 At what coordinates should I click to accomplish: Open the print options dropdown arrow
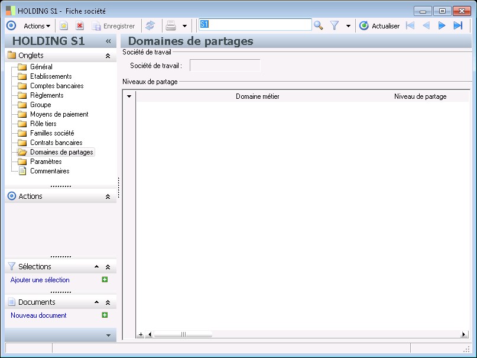pos(184,26)
